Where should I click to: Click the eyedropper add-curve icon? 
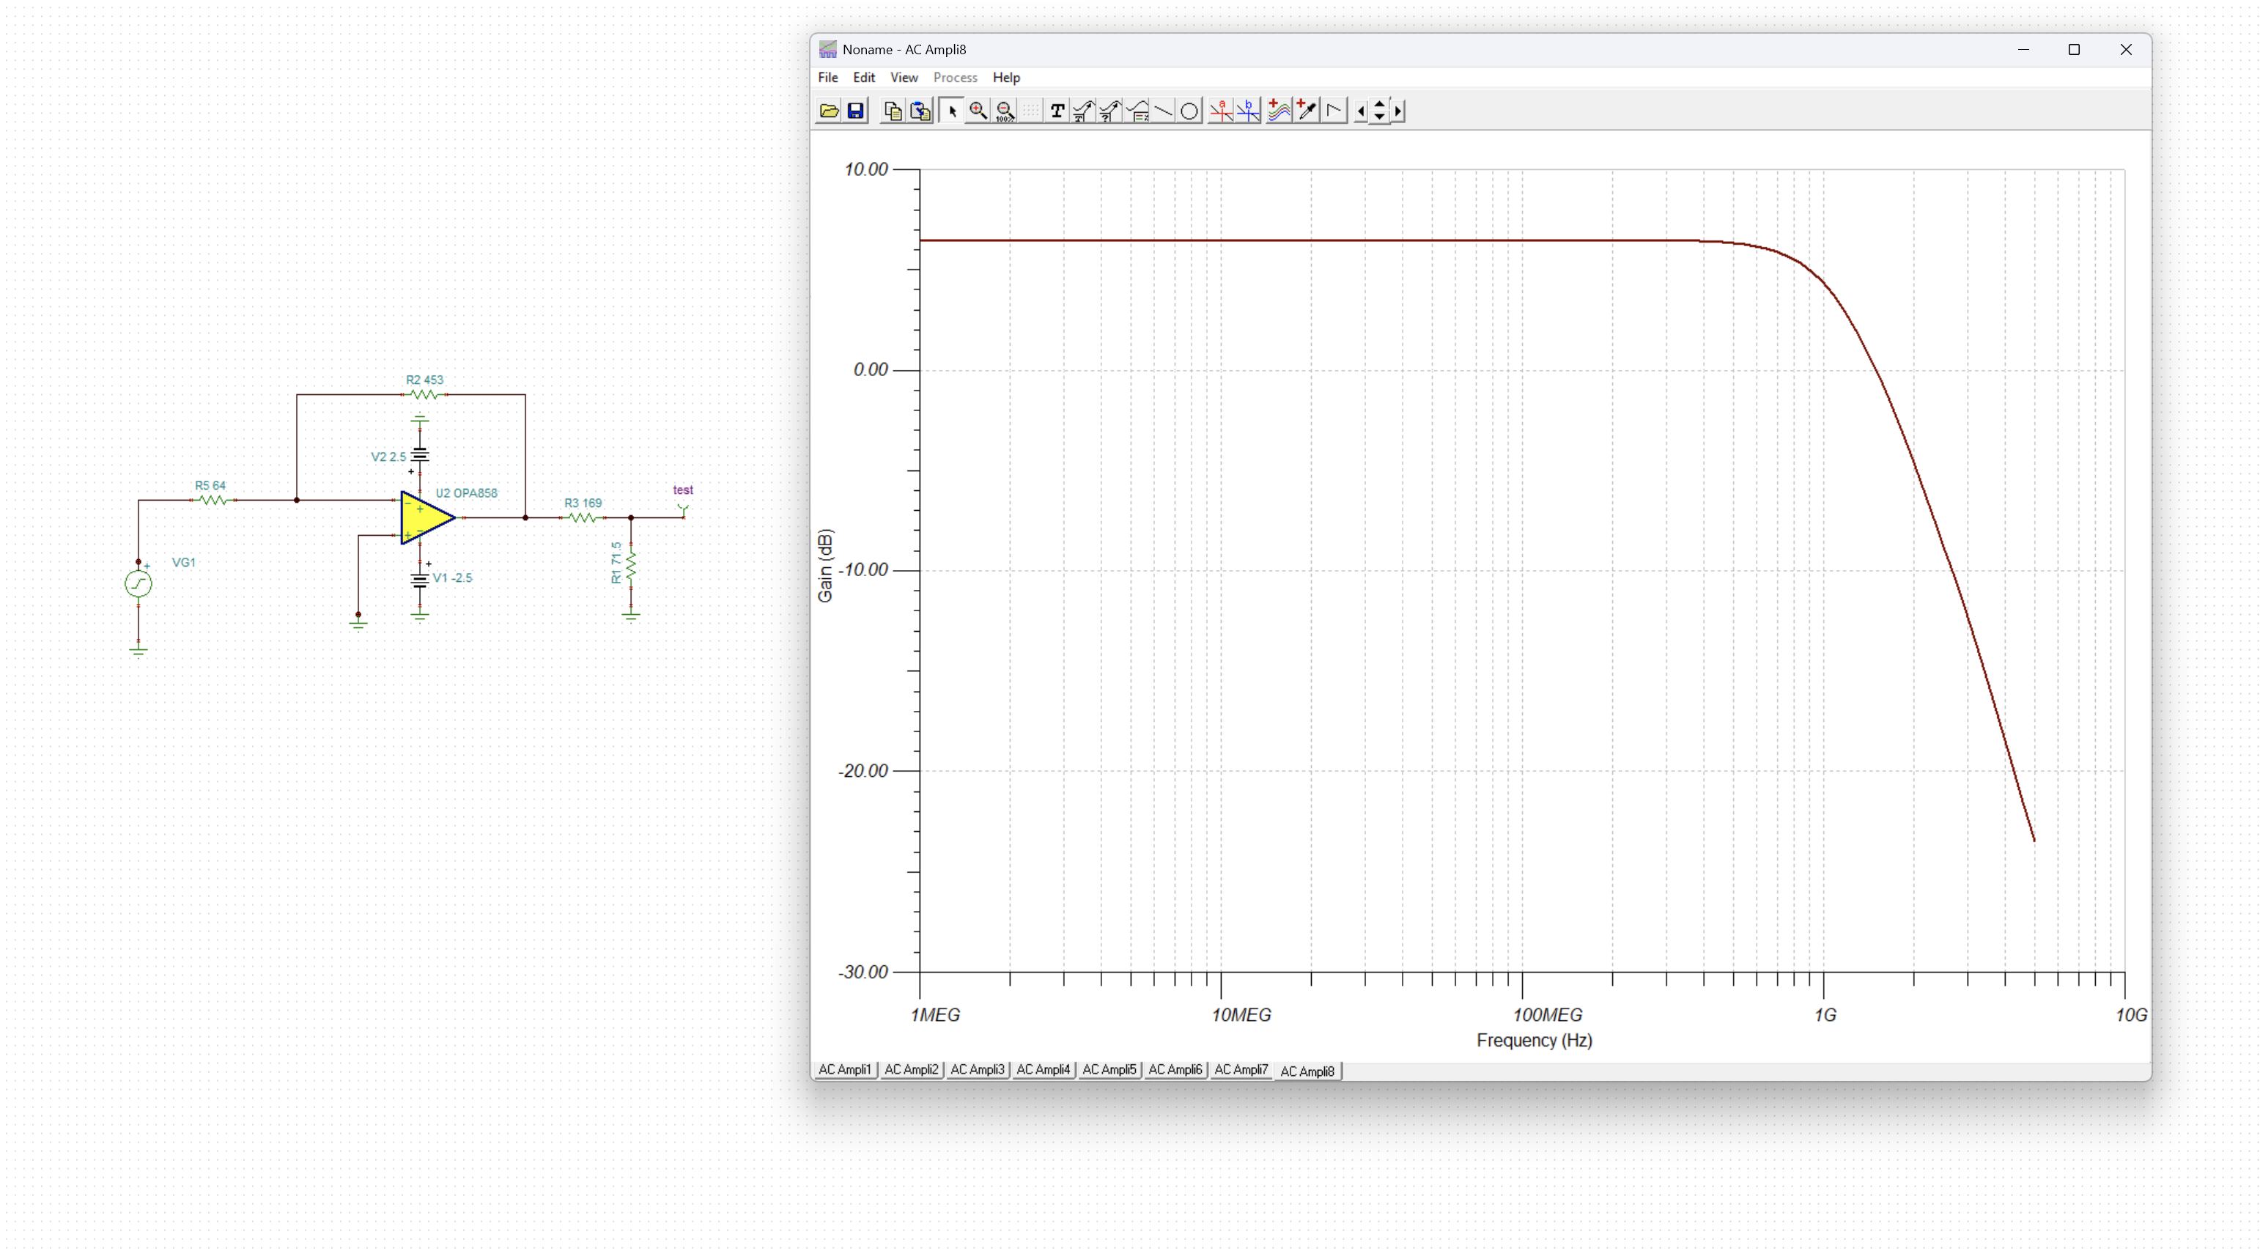click(x=1307, y=111)
